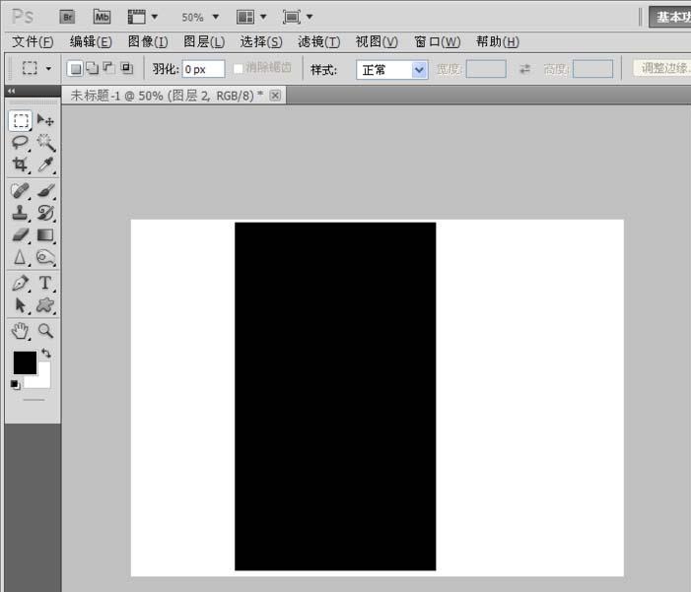Choose the Zoom magnifier tool
Screen dimensions: 691x592
[x=45, y=332]
